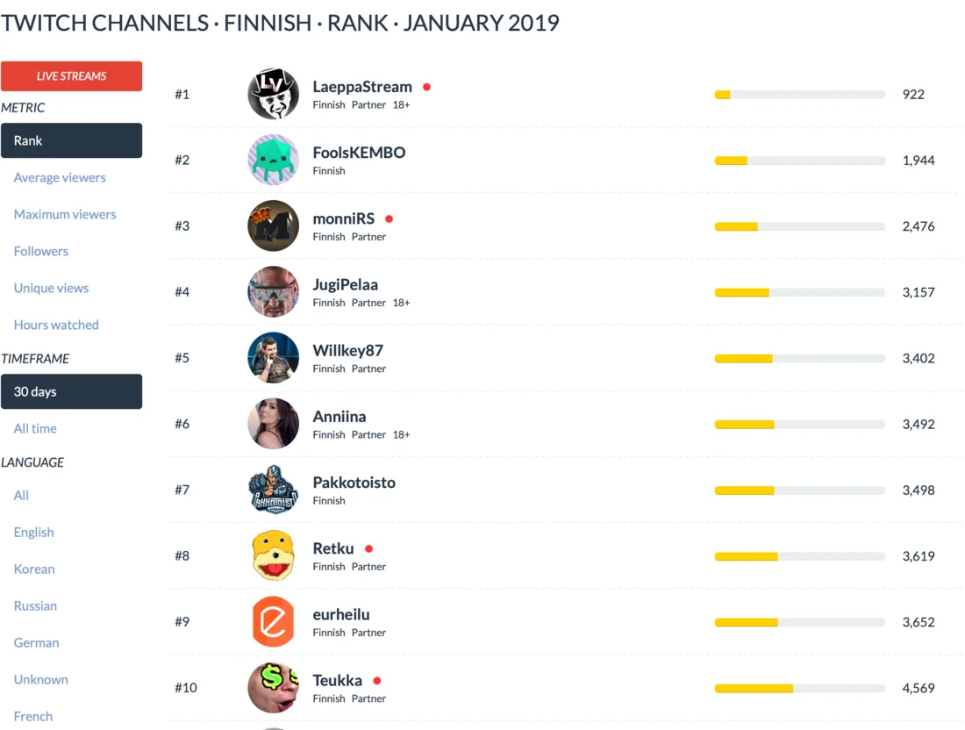Select the Rank metric option
965x730 pixels.
(x=71, y=140)
